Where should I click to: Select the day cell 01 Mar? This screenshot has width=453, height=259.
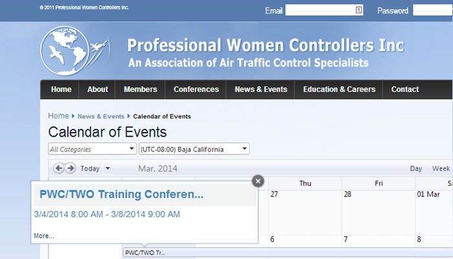[434, 212]
